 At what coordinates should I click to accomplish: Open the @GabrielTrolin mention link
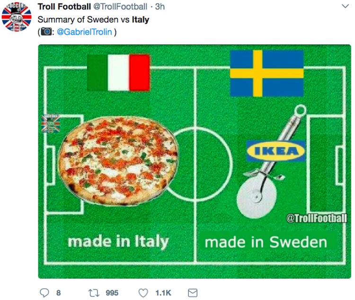click(x=84, y=32)
